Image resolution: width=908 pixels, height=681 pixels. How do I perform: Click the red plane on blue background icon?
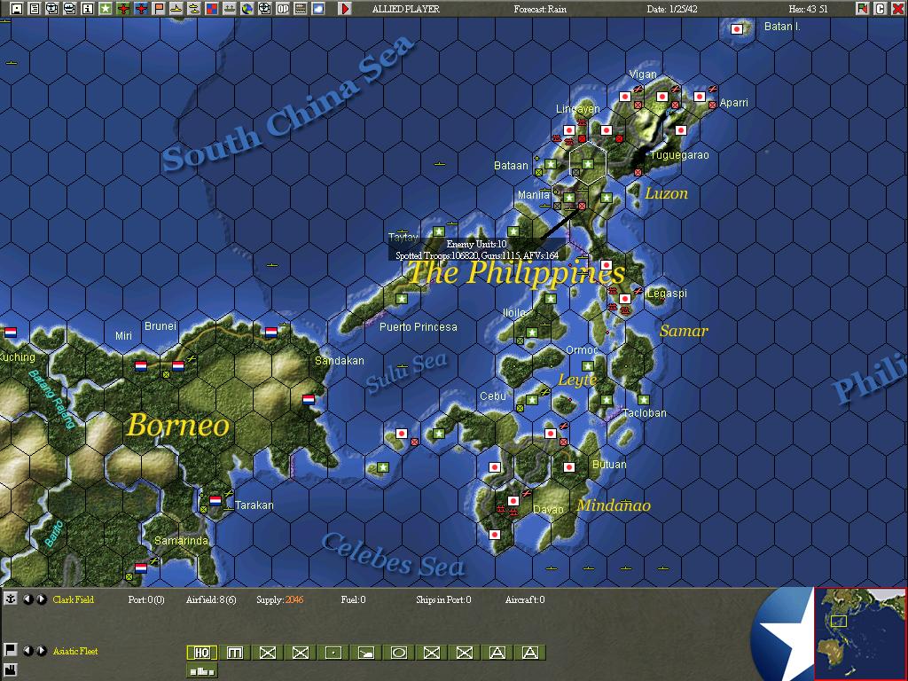tap(141, 9)
